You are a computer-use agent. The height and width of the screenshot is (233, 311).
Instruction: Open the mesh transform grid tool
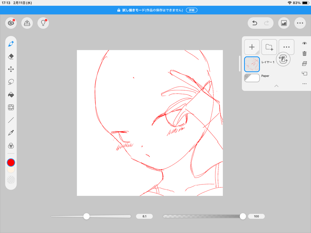tap(11, 107)
